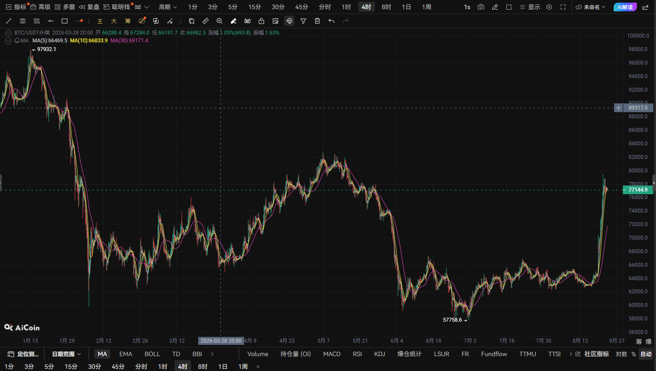Take a chart screenshot with camera icon
Screen dimensions: 656x371
pos(481,7)
